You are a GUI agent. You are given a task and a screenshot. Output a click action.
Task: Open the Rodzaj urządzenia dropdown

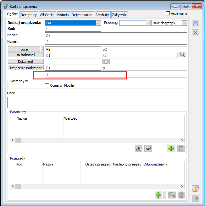click(98, 23)
